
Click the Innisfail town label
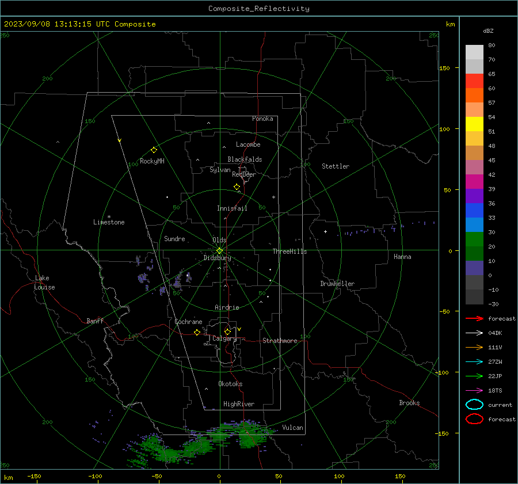[x=232, y=208]
